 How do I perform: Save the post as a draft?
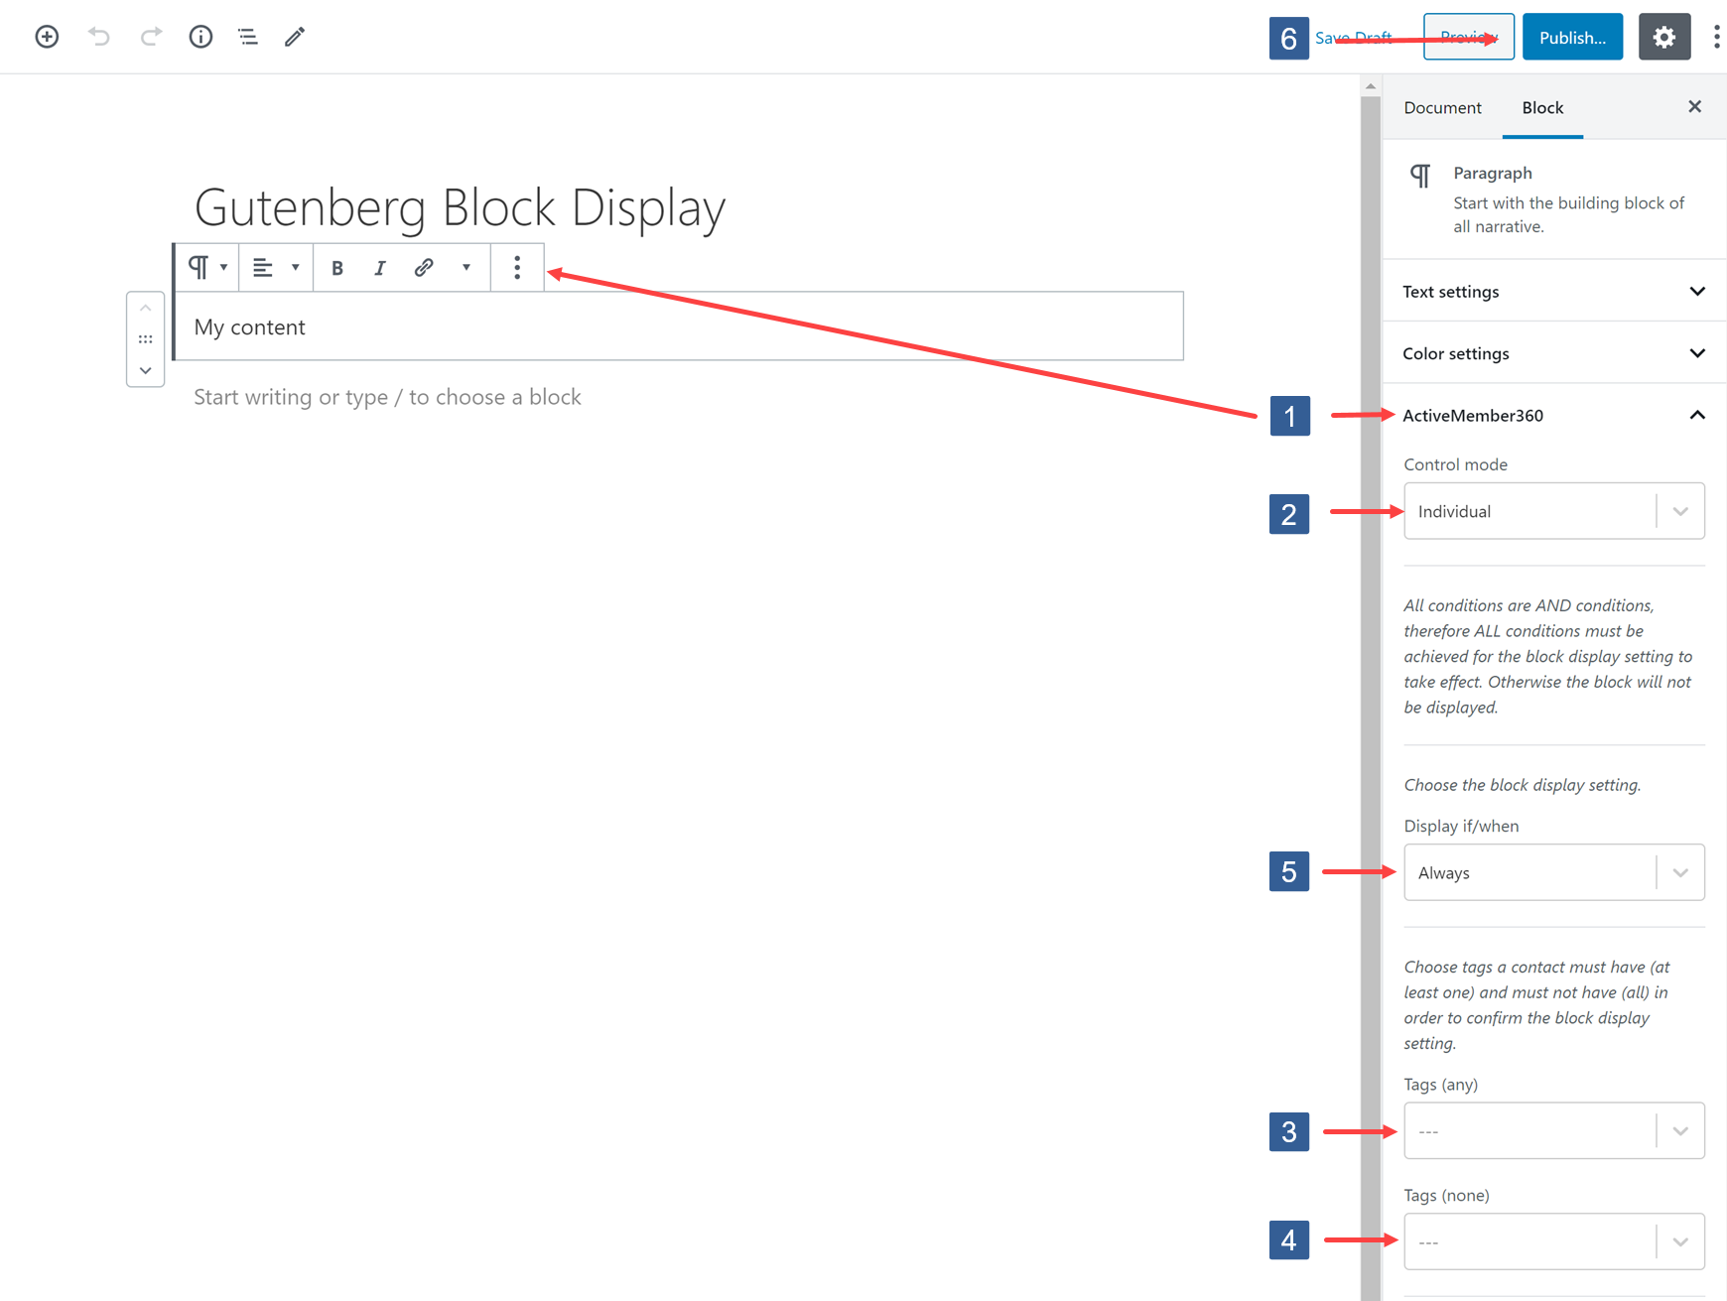click(1353, 37)
